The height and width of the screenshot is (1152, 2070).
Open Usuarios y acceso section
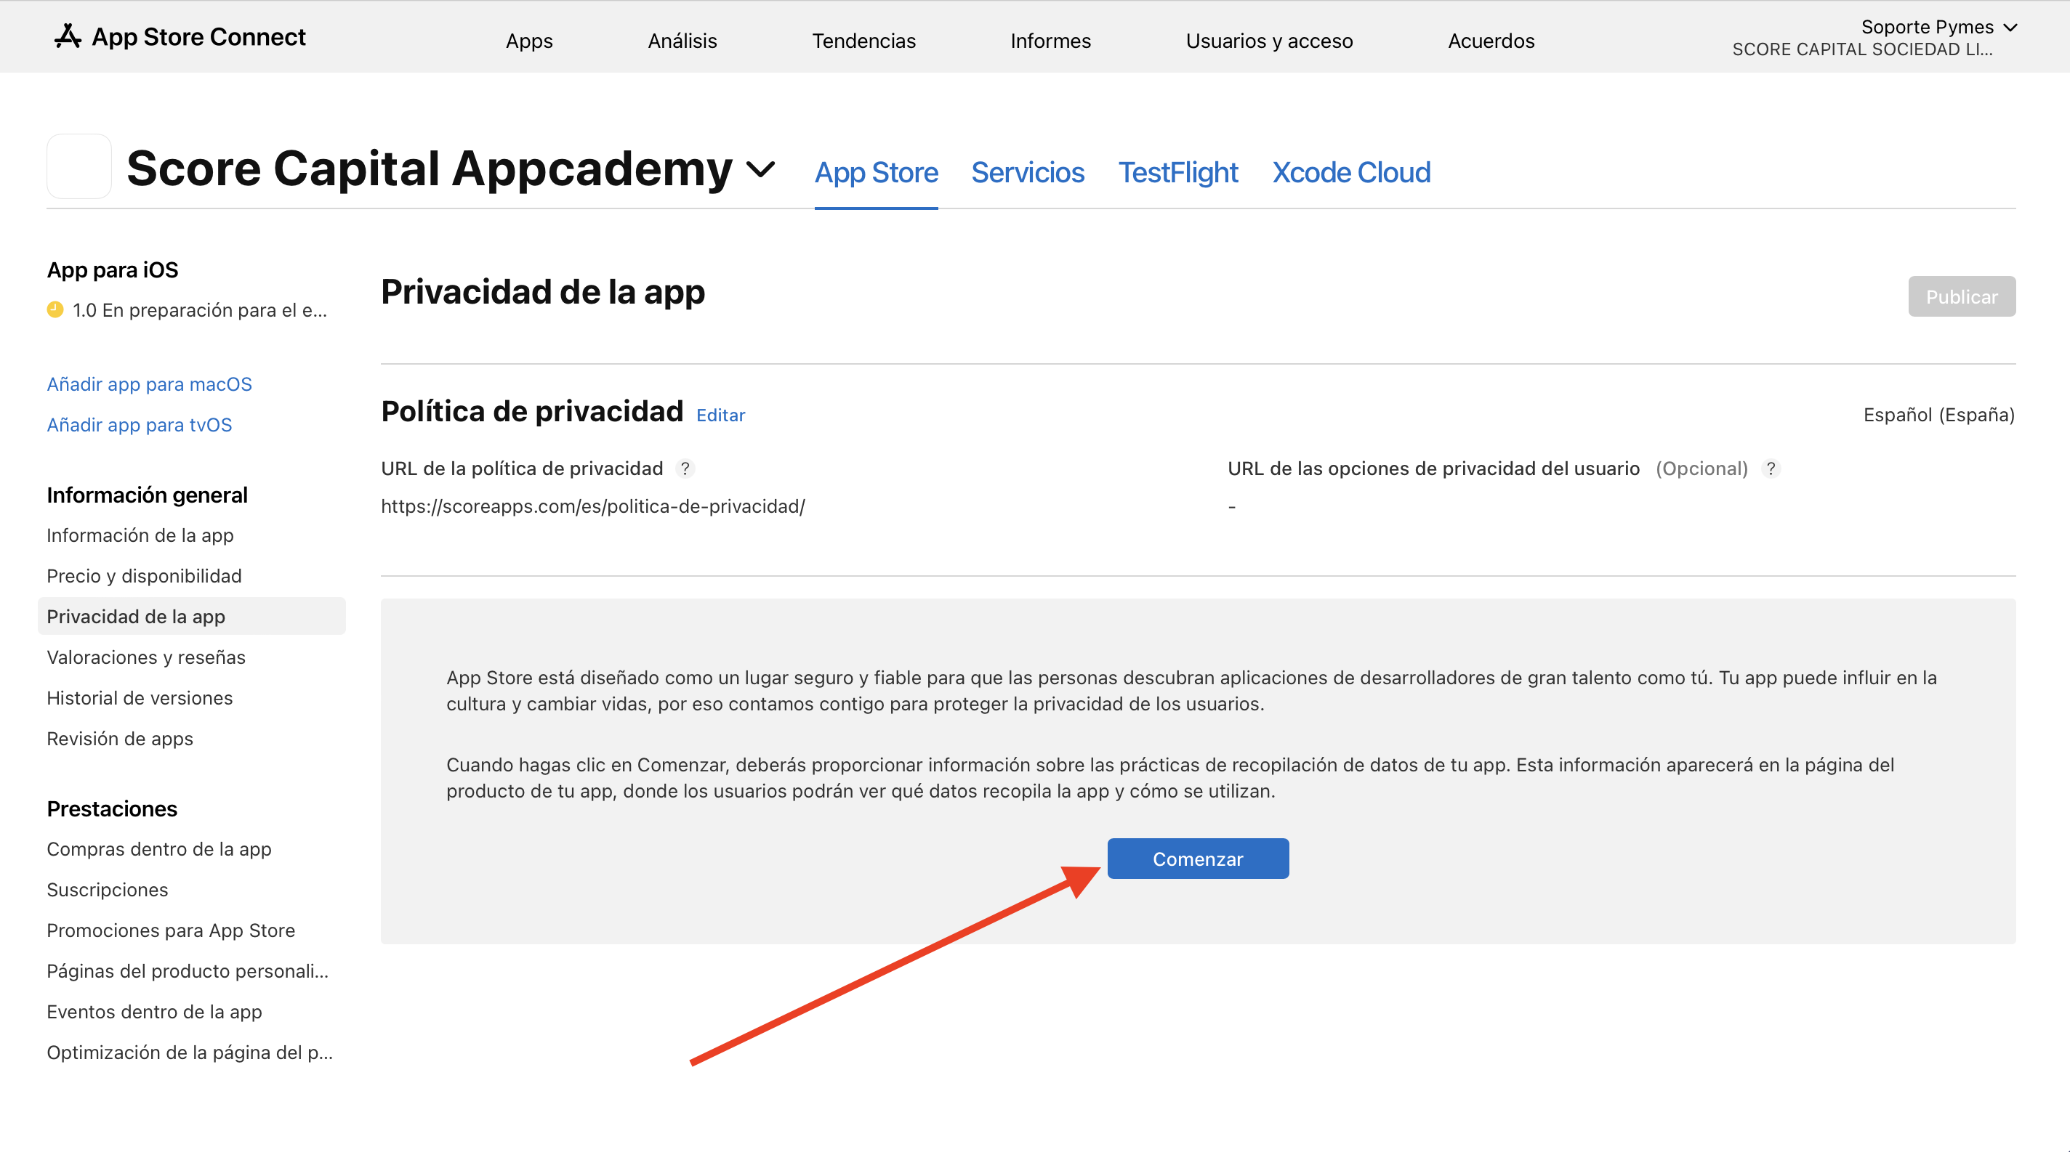tap(1269, 40)
